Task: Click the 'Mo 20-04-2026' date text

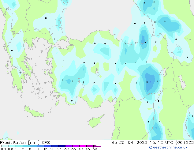Action: coord(129,143)
